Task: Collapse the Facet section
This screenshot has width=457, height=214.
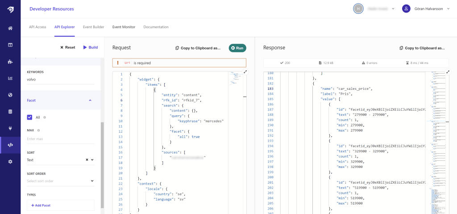Action: (x=90, y=101)
